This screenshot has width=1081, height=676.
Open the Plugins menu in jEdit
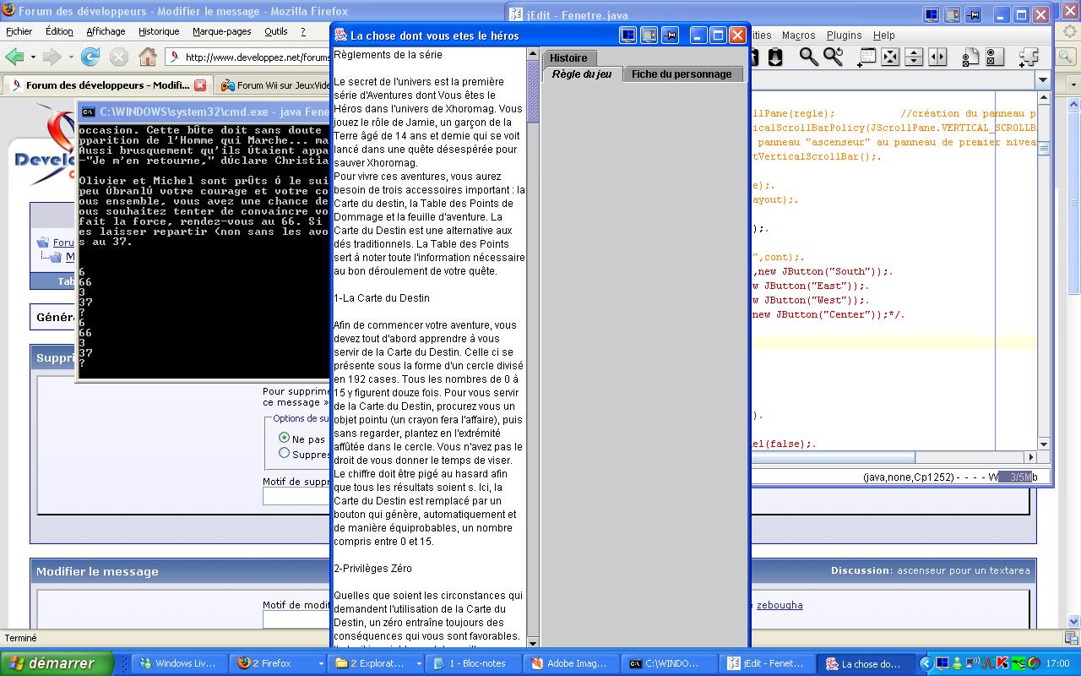[845, 35]
